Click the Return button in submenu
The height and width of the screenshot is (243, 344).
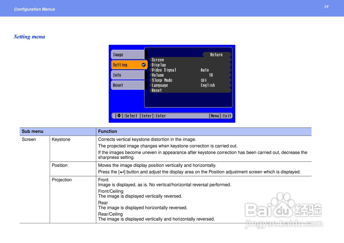pos(217,55)
